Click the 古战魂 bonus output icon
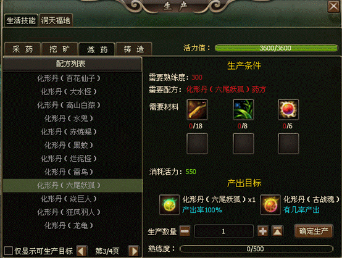This screenshot has width=342, height=258. [270, 205]
